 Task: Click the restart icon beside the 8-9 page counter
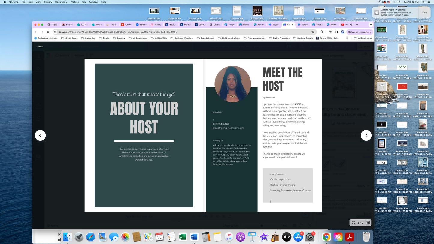point(353,222)
